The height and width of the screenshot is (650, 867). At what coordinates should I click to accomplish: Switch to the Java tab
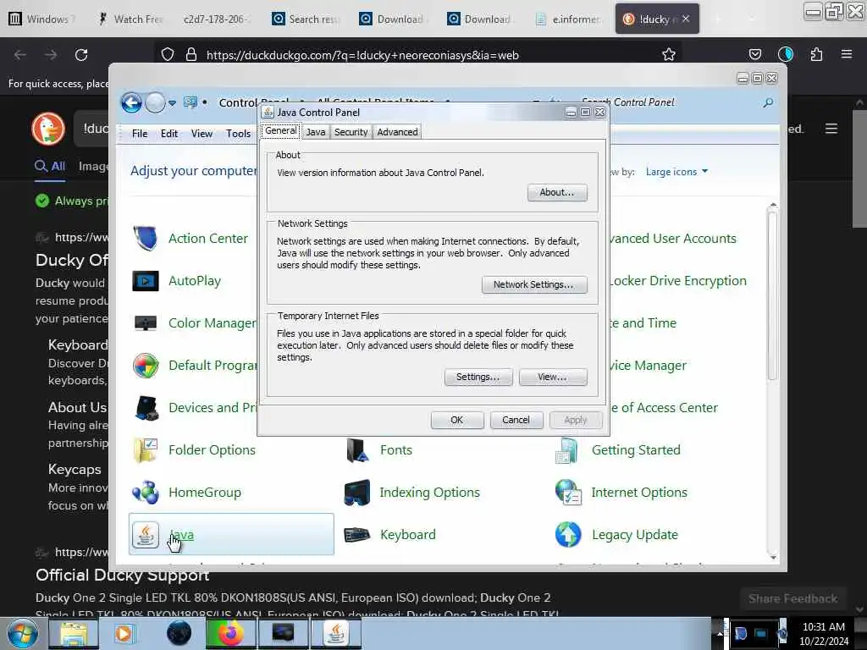(x=315, y=132)
